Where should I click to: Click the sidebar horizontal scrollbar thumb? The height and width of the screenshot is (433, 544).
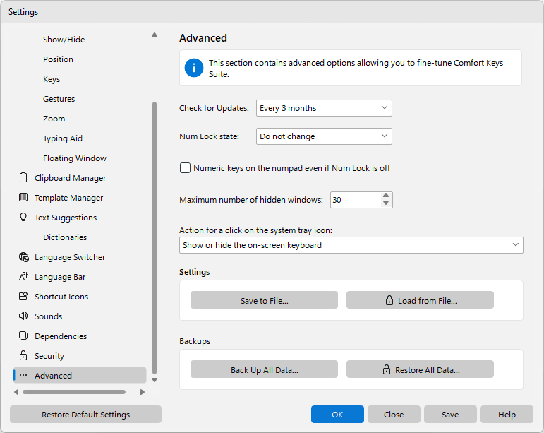[74, 392]
